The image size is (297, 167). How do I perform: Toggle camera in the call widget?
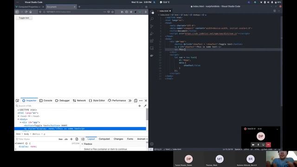tap(253, 145)
